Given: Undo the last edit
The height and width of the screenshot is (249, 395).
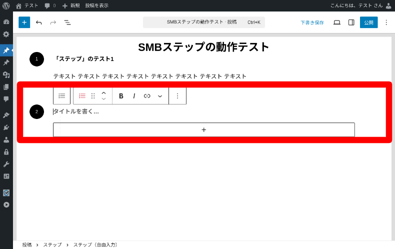Looking at the screenshot, I should [x=39, y=22].
